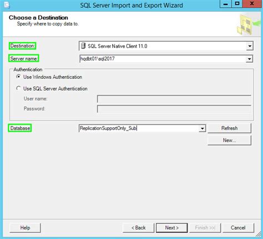Screen dimensions: 263x239
Task: Open Help for this page
Action: tap(25, 228)
